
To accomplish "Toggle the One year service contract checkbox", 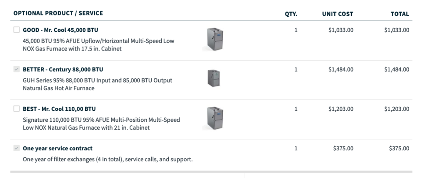I will [17, 148].
